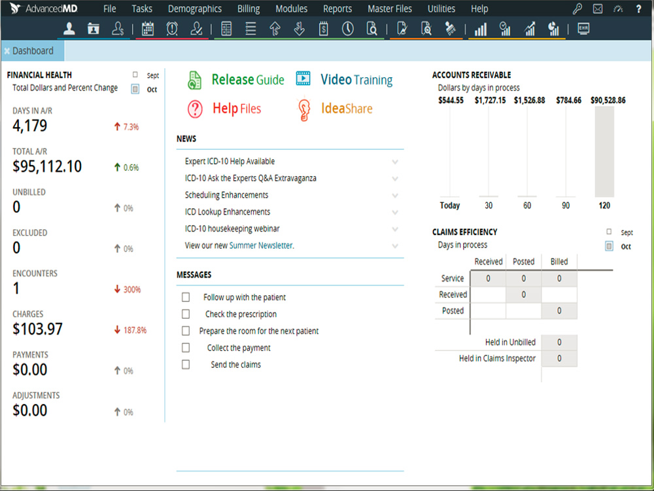Screen dimensions: 654x491
Task: Open the bar chart with clock icon
Action: click(505, 29)
